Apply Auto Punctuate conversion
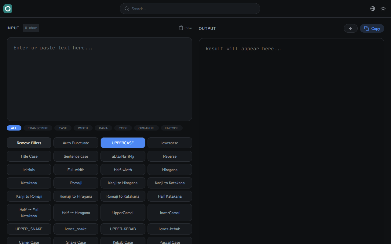The width and height of the screenshot is (391, 244). [76, 143]
